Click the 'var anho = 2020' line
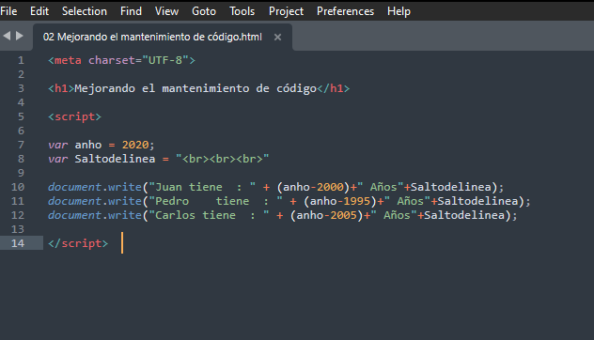Image resolution: width=594 pixels, height=340 pixels. (x=102, y=145)
